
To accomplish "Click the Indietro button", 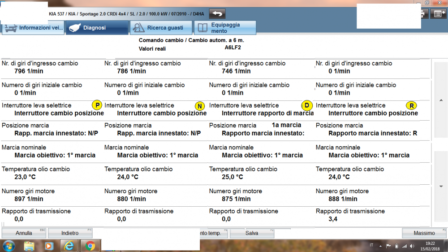I will [70, 233].
